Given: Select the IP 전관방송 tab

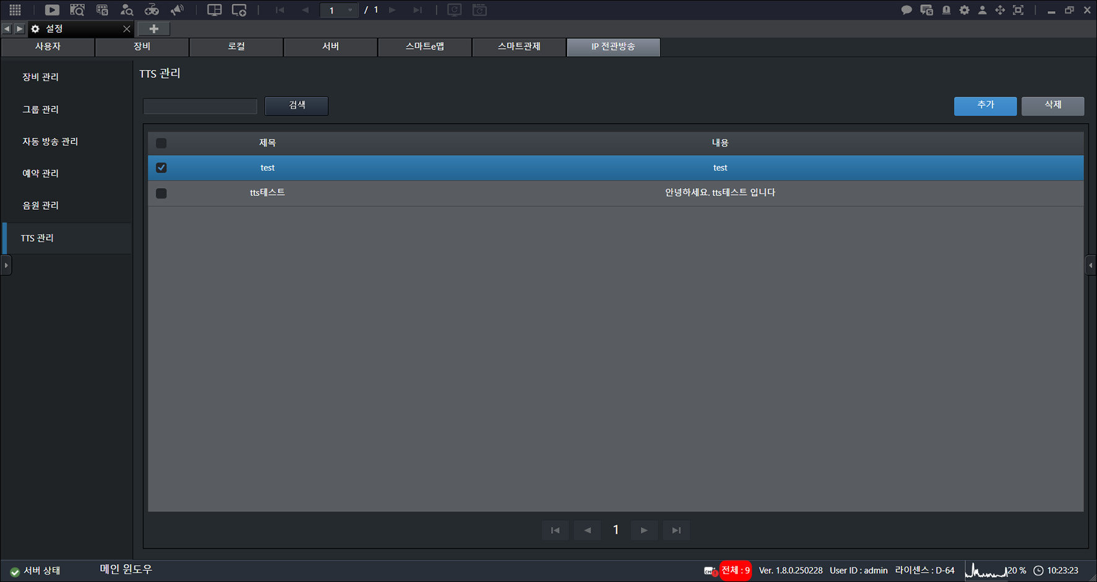Looking at the screenshot, I should pos(613,47).
